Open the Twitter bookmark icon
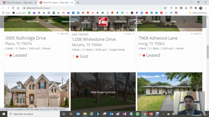The height and width of the screenshot is (117, 209). [x=171, y=13]
